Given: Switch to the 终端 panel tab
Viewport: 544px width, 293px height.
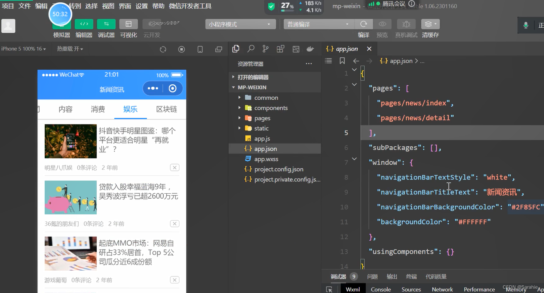Looking at the screenshot, I should (x=411, y=276).
